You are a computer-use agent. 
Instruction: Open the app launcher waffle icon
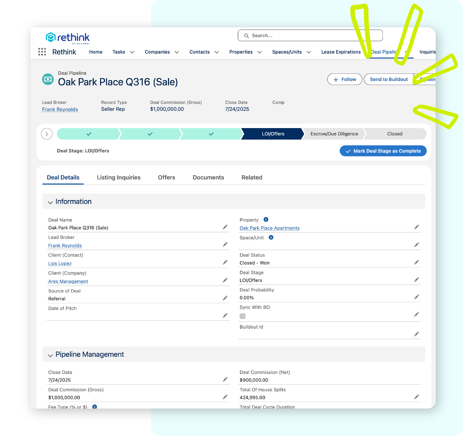click(x=42, y=52)
